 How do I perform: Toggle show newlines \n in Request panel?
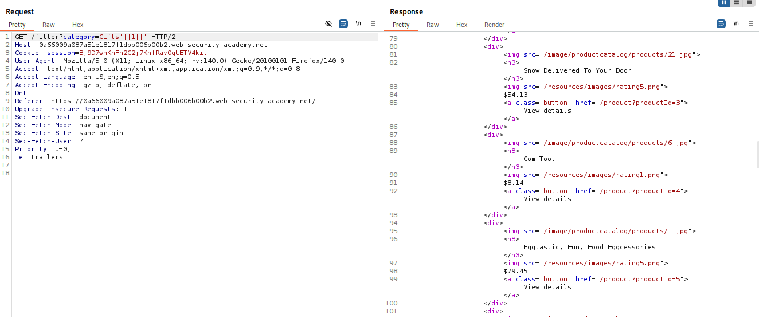(358, 23)
